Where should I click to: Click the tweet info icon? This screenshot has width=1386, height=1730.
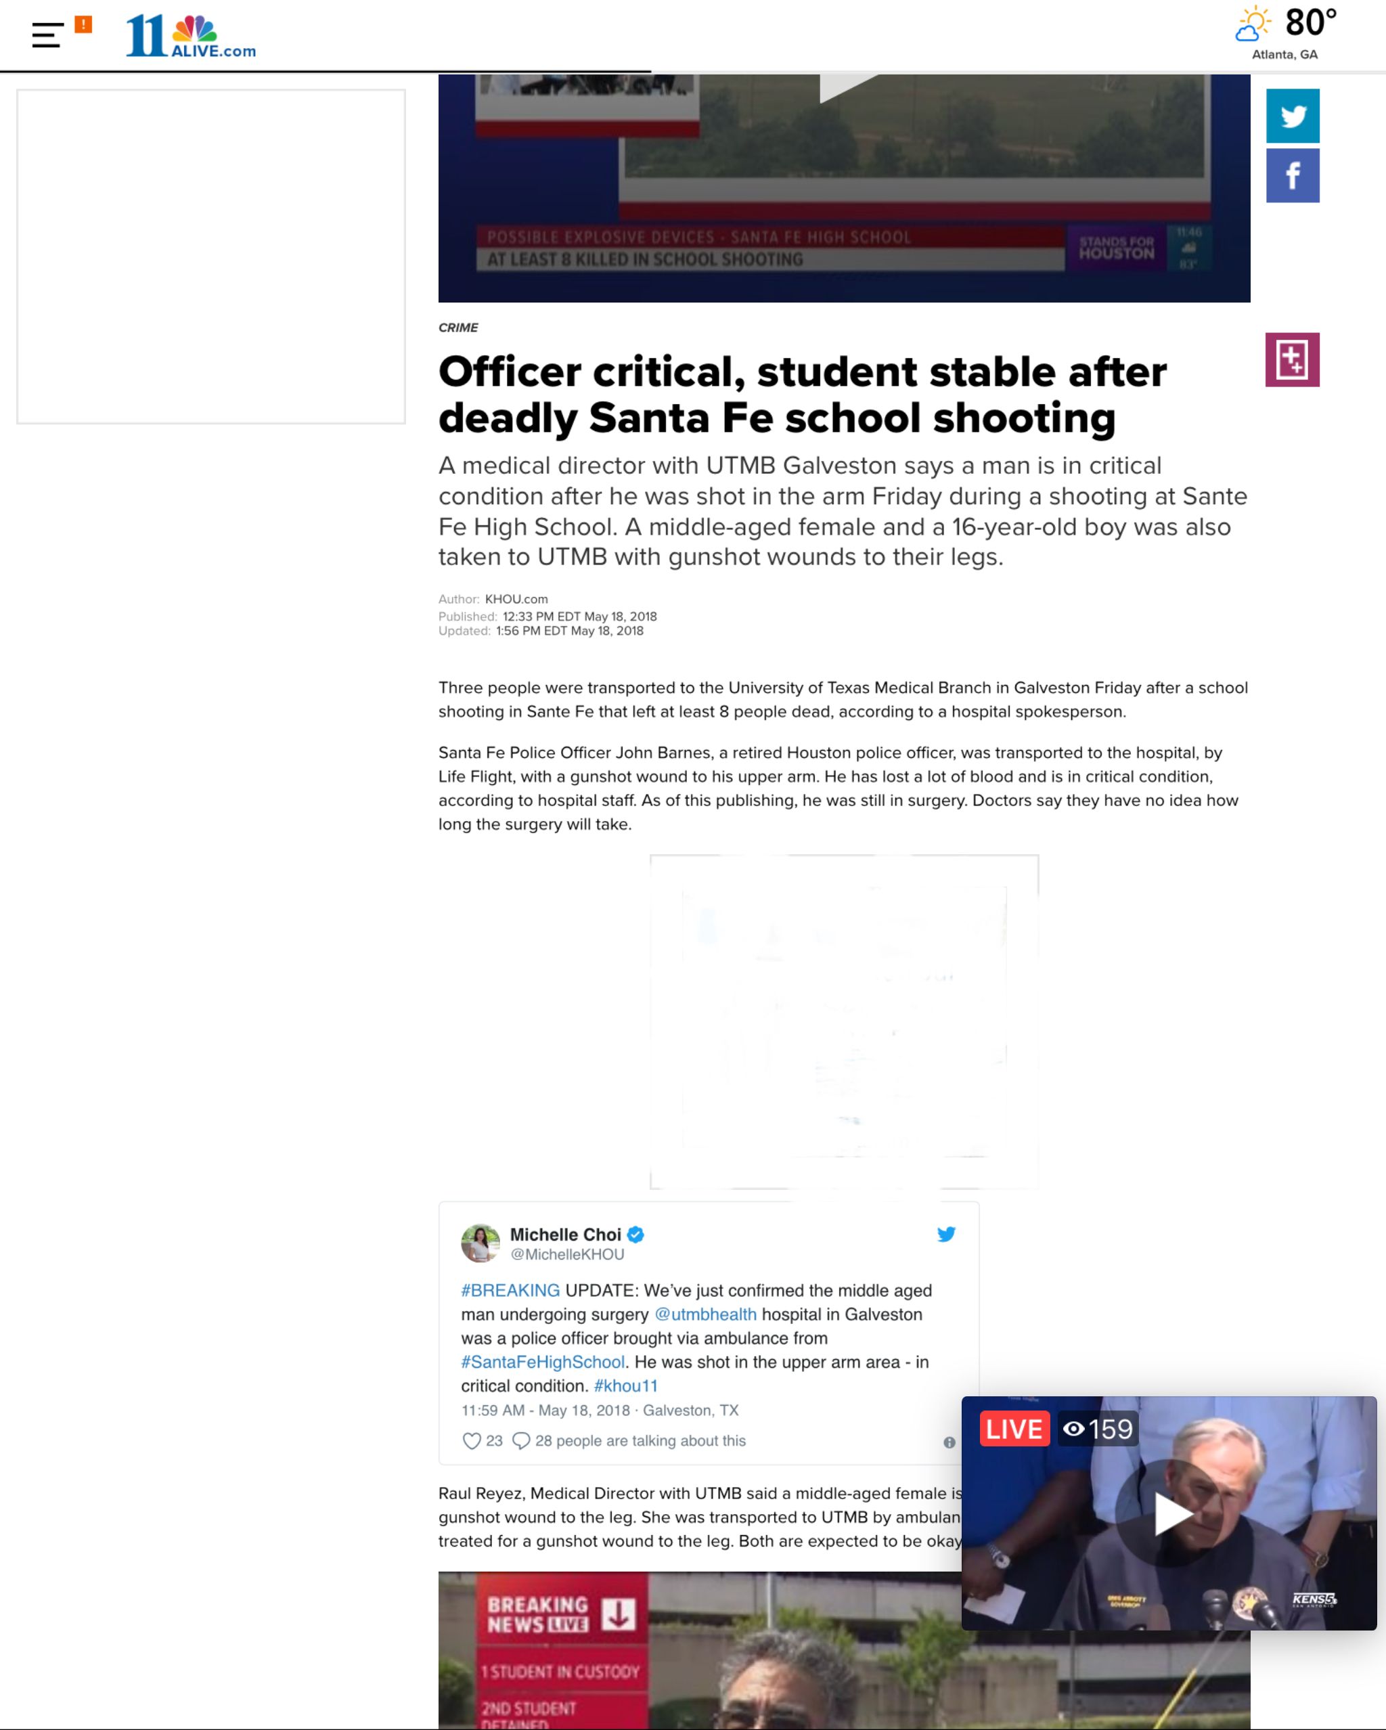949,1442
